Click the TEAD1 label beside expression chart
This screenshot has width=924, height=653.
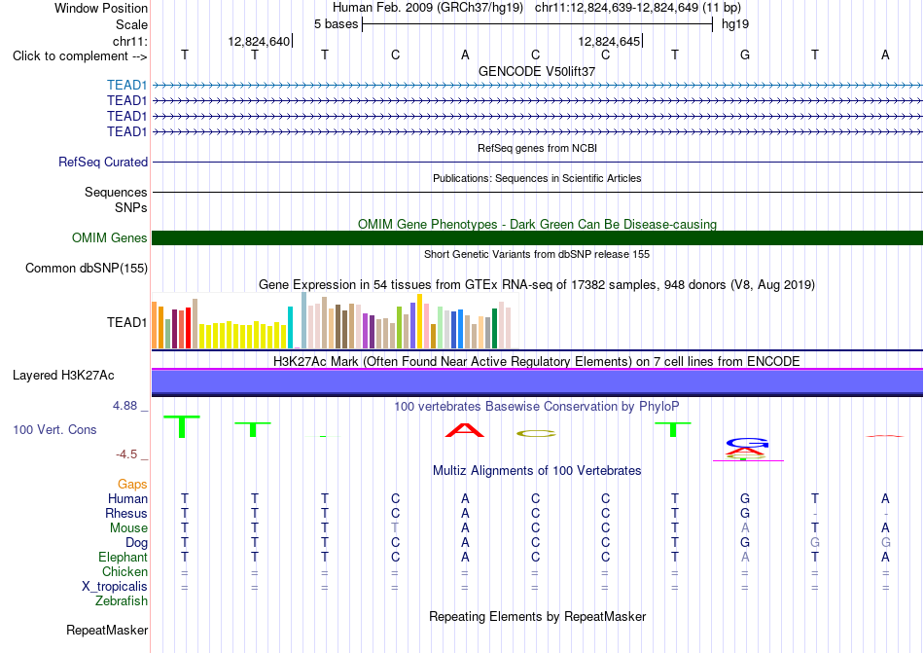pos(126,322)
